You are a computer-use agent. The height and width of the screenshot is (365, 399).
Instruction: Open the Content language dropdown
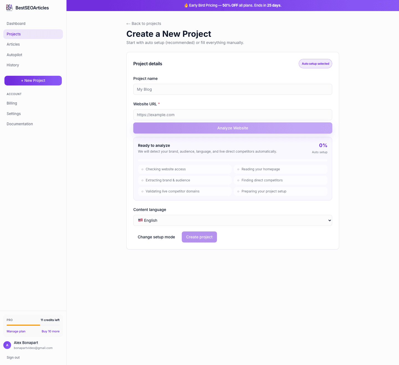[233, 220]
